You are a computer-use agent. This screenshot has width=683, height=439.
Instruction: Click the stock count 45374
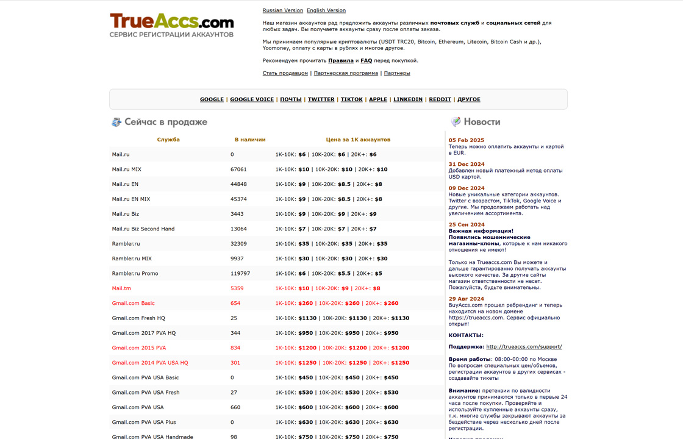(238, 199)
